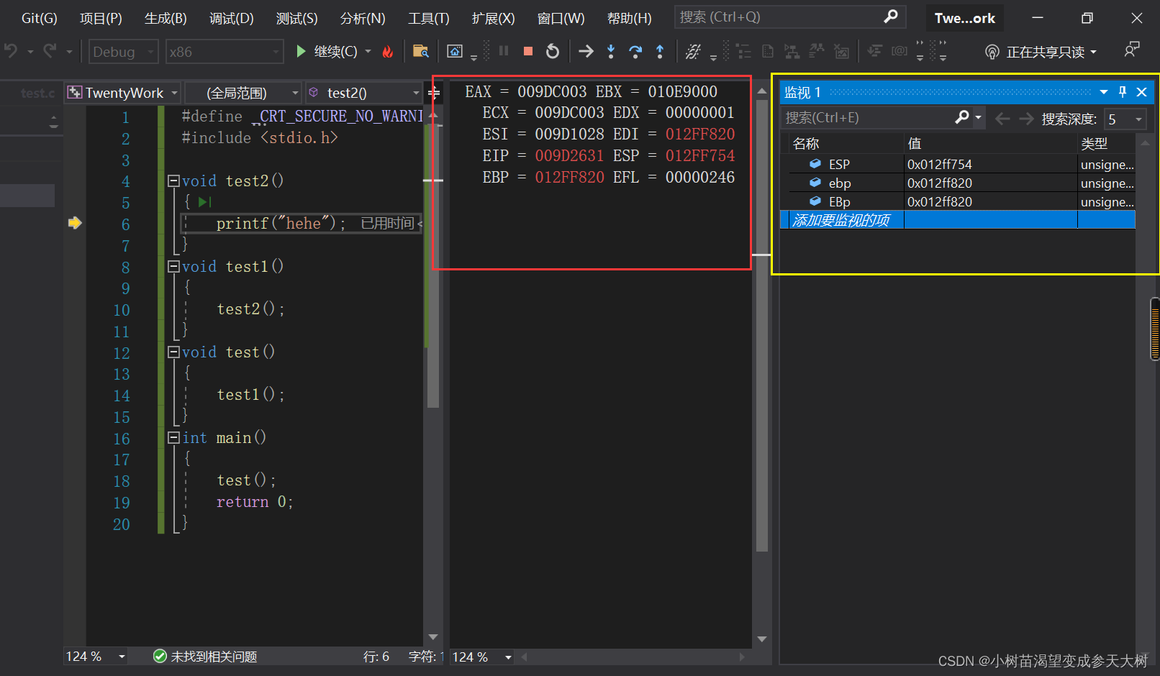Open the Watch 1 window options dropdown arrow
This screenshot has width=1160, height=676.
coord(1103,92)
